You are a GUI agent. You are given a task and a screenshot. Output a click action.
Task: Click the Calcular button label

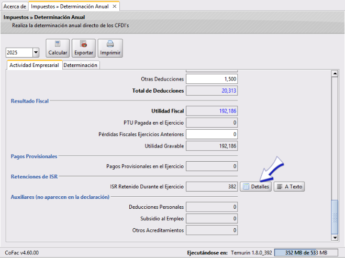coord(58,52)
